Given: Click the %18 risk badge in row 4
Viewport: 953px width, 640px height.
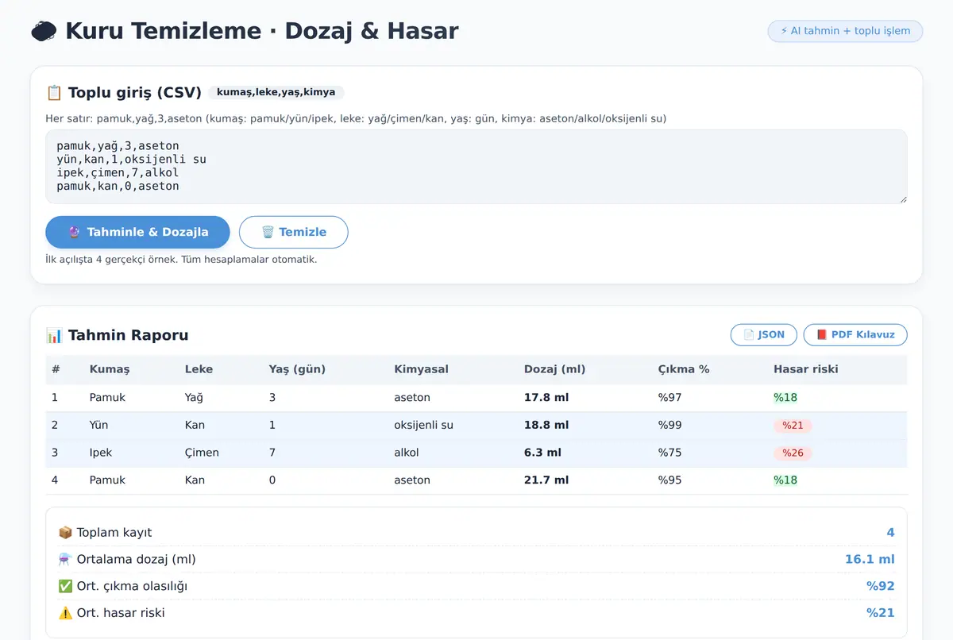Looking at the screenshot, I should pyautogui.click(x=785, y=480).
